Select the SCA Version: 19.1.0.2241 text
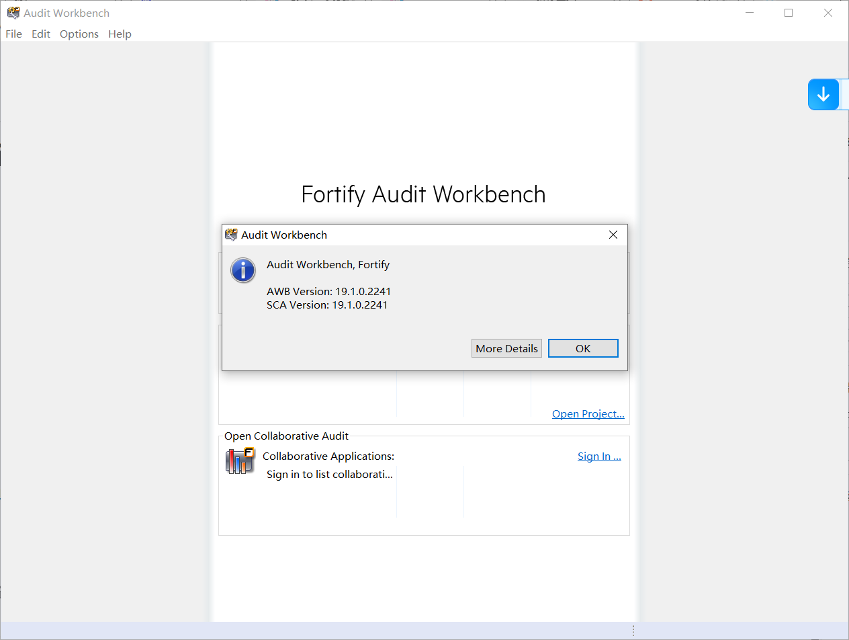The height and width of the screenshot is (640, 849). coord(327,305)
